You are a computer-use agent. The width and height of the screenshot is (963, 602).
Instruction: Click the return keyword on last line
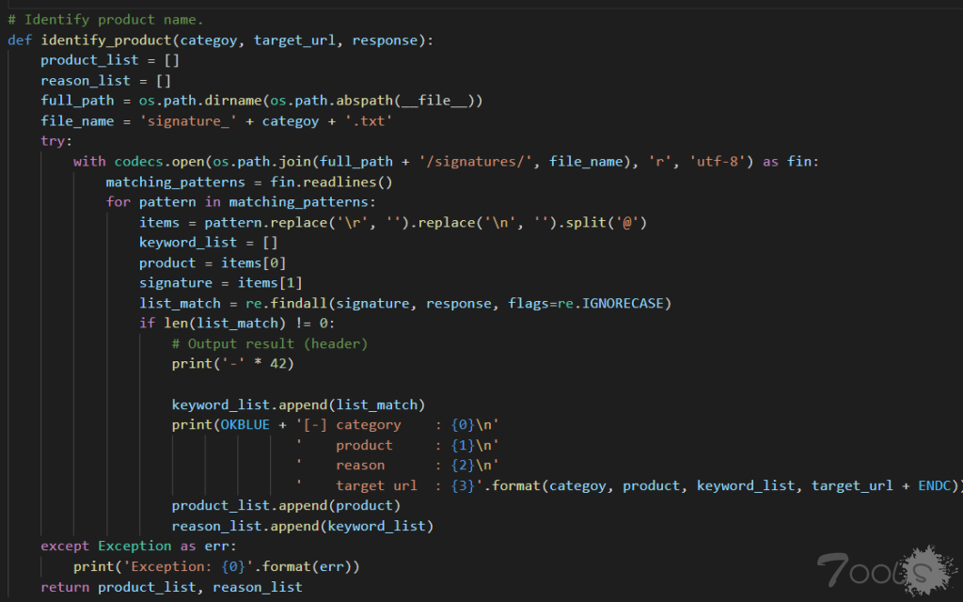coord(65,587)
